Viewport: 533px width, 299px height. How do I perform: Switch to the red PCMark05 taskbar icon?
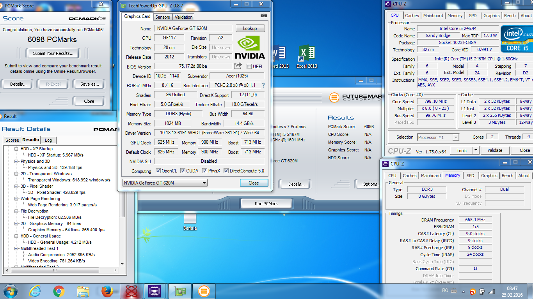coord(131,291)
